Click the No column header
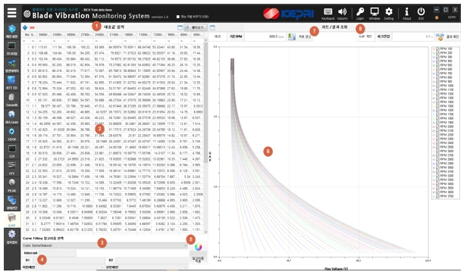Viewport: 467px width, 275px height. point(27,35)
